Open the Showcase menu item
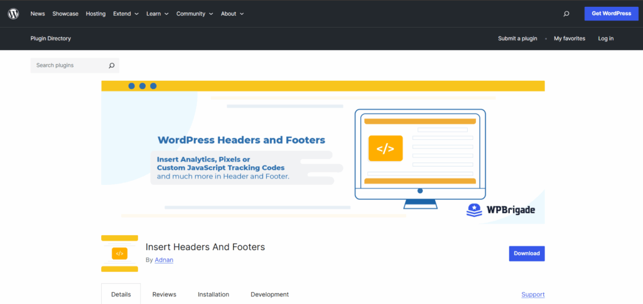643x304 pixels. (x=65, y=14)
